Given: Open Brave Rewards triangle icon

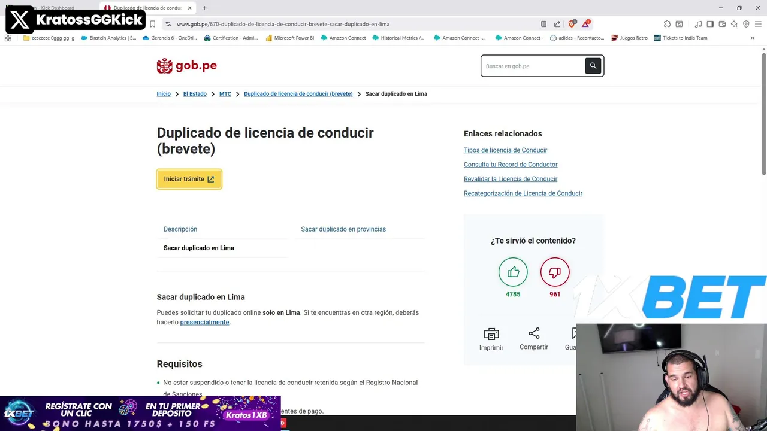Looking at the screenshot, I should pyautogui.click(x=586, y=24).
